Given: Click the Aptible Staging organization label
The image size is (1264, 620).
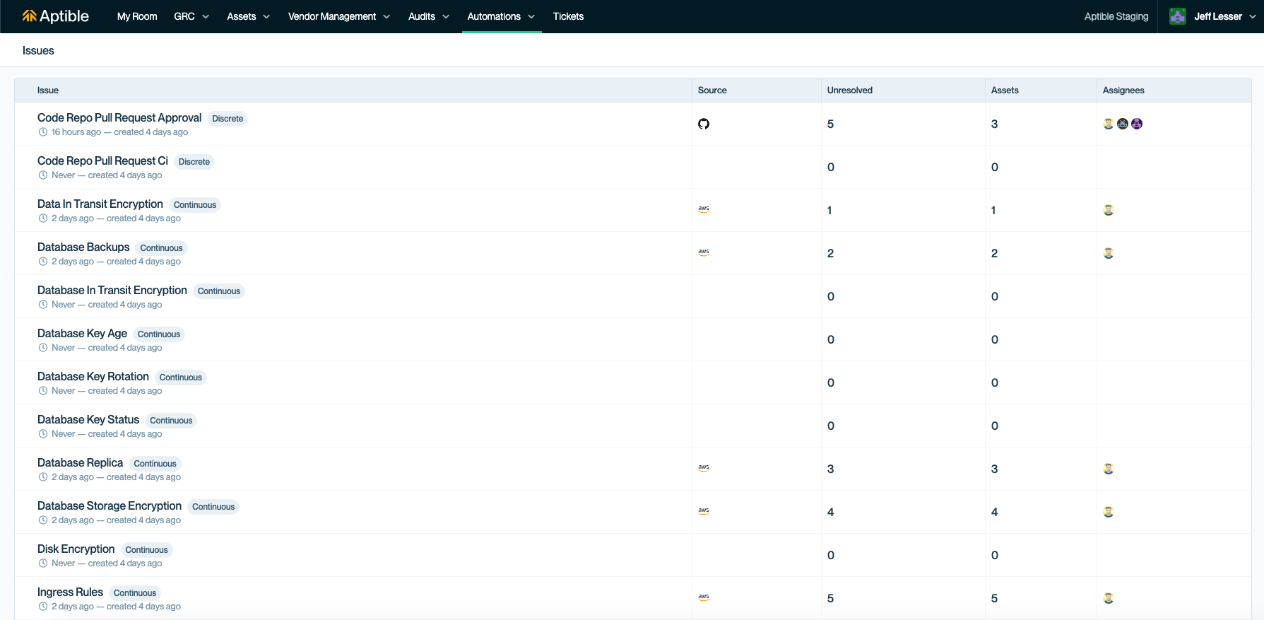Looking at the screenshot, I should [1116, 16].
